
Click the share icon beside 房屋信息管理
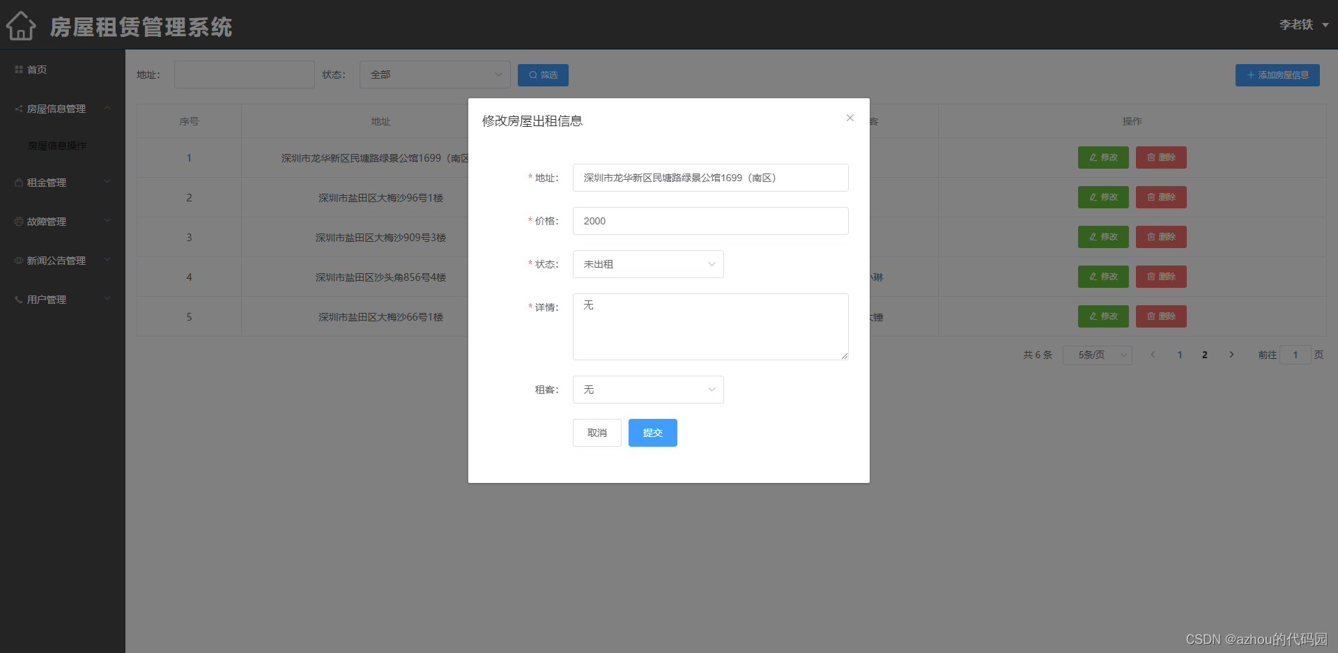tap(19, 109)
